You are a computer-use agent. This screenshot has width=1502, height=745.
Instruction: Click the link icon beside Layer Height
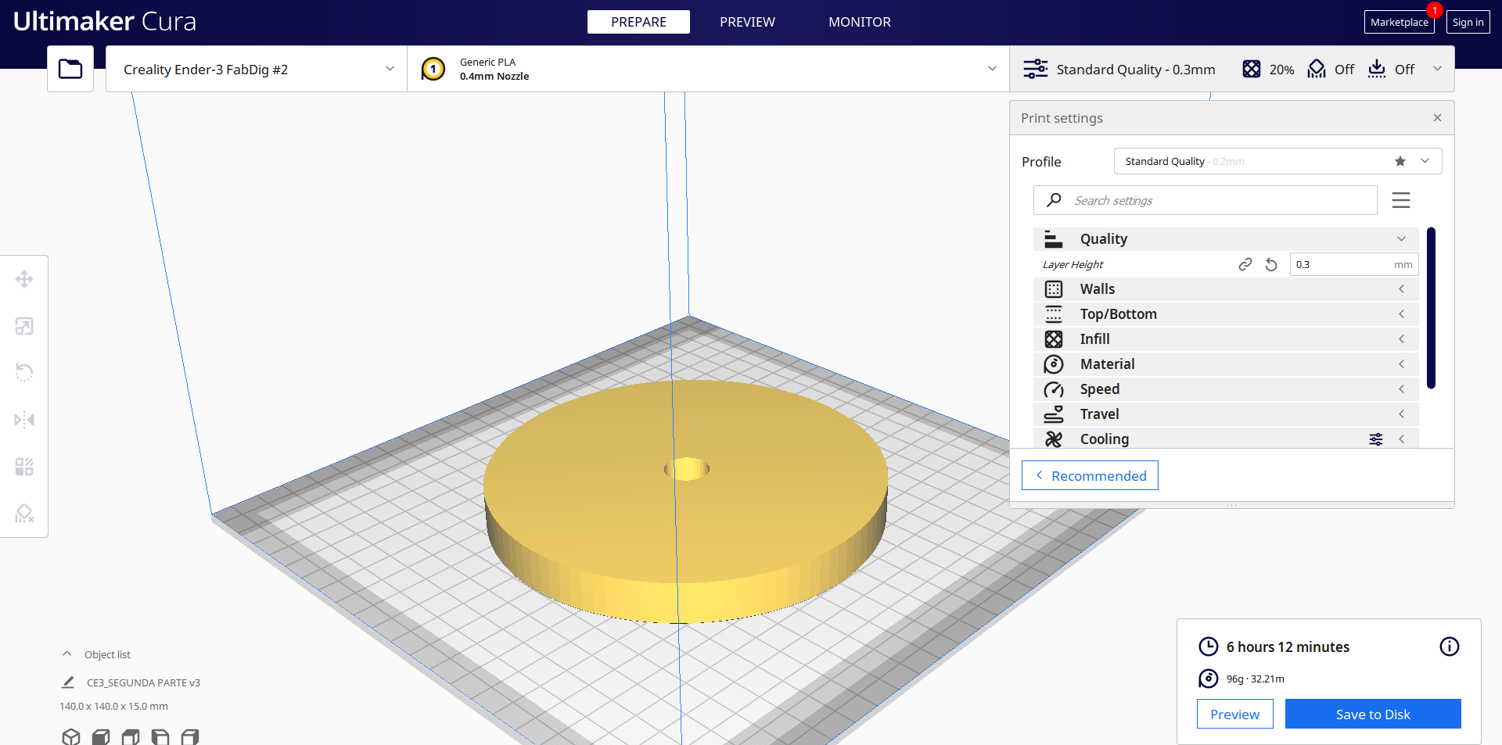(1245, 264)
